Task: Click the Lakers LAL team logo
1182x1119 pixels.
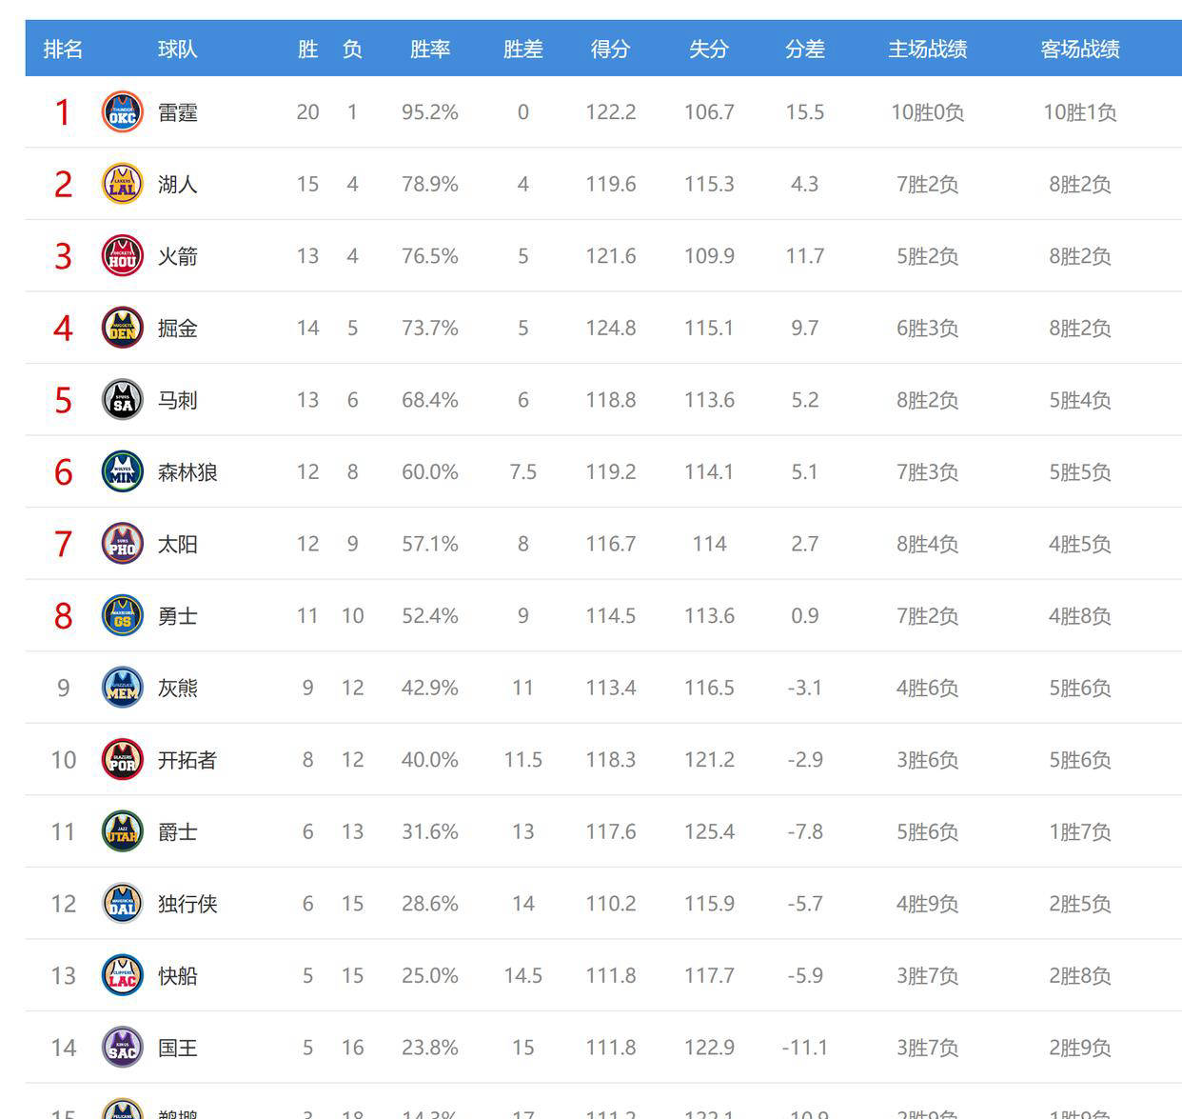Action: tap(122, 184)
